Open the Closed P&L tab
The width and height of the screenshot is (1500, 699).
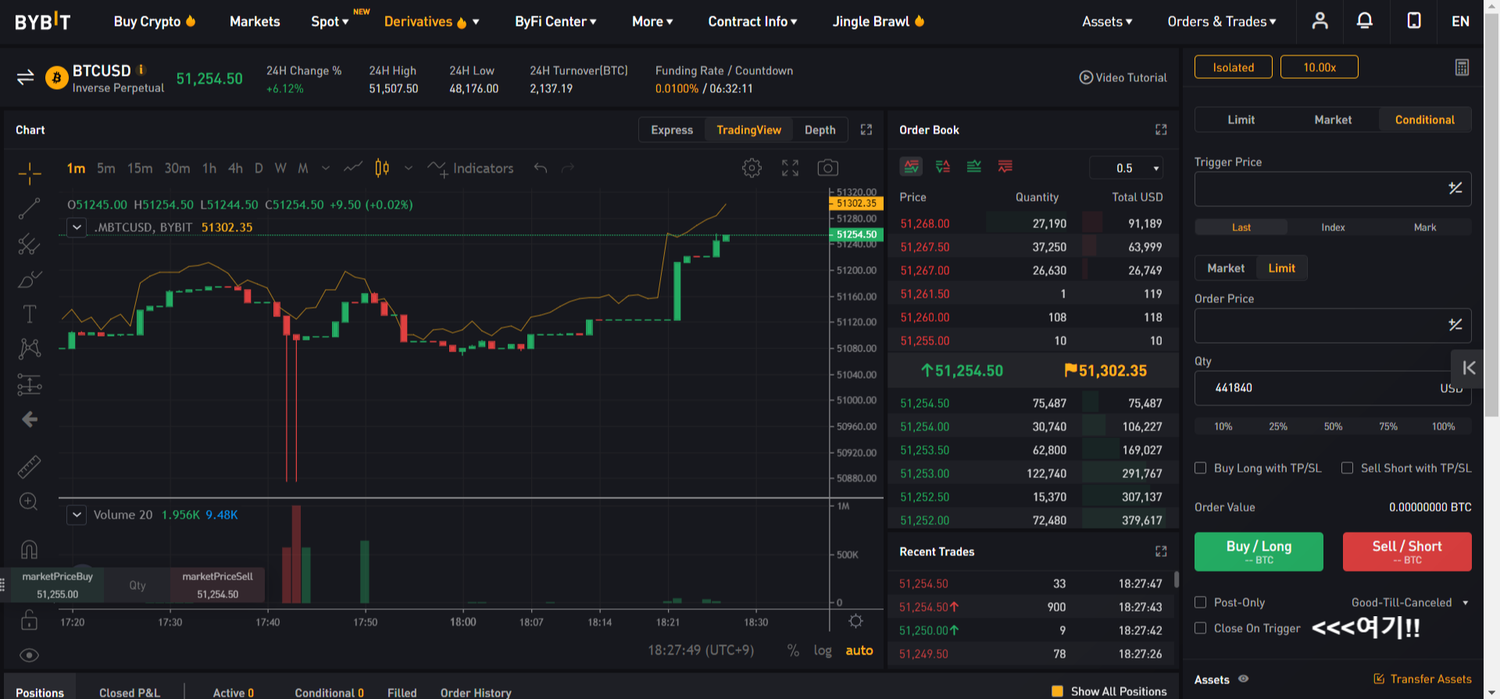(x=130, y=692)
